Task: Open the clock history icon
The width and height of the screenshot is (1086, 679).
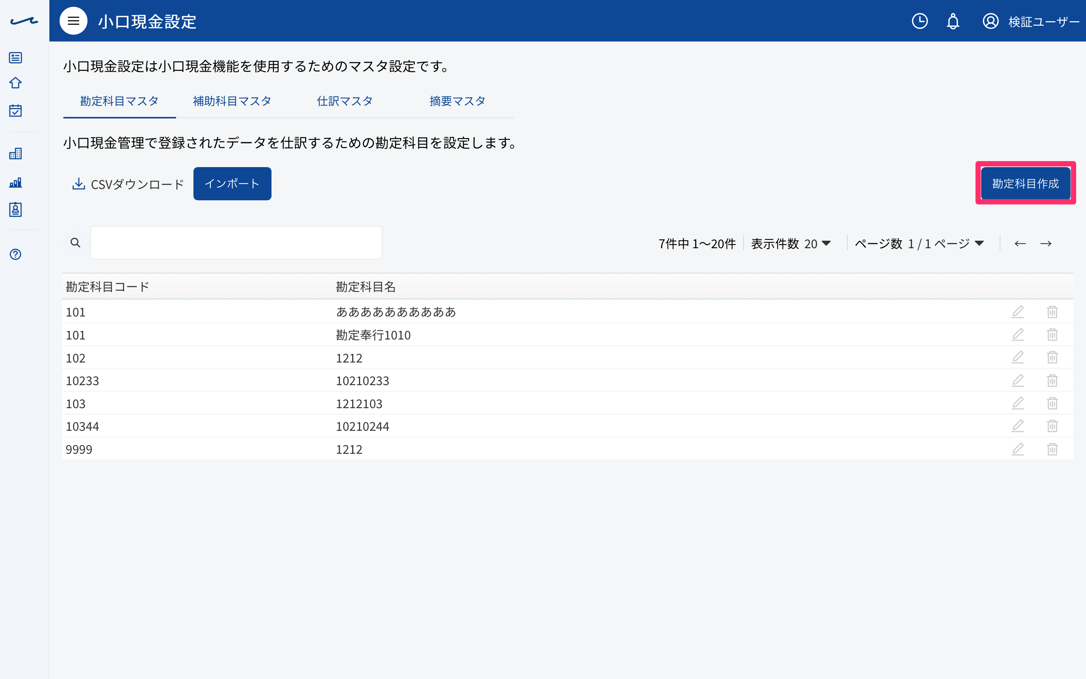Action: coord(919,21)
